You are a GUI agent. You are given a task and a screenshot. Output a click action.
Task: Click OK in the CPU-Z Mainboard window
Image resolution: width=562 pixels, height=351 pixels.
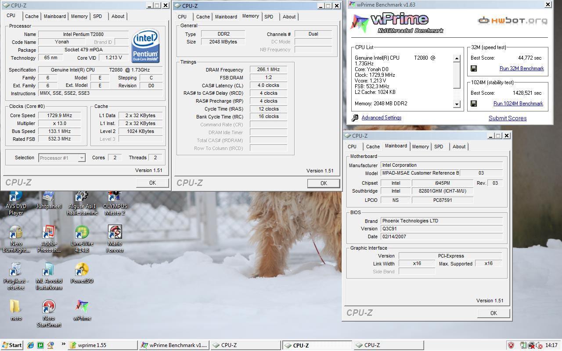pos(494,313)
